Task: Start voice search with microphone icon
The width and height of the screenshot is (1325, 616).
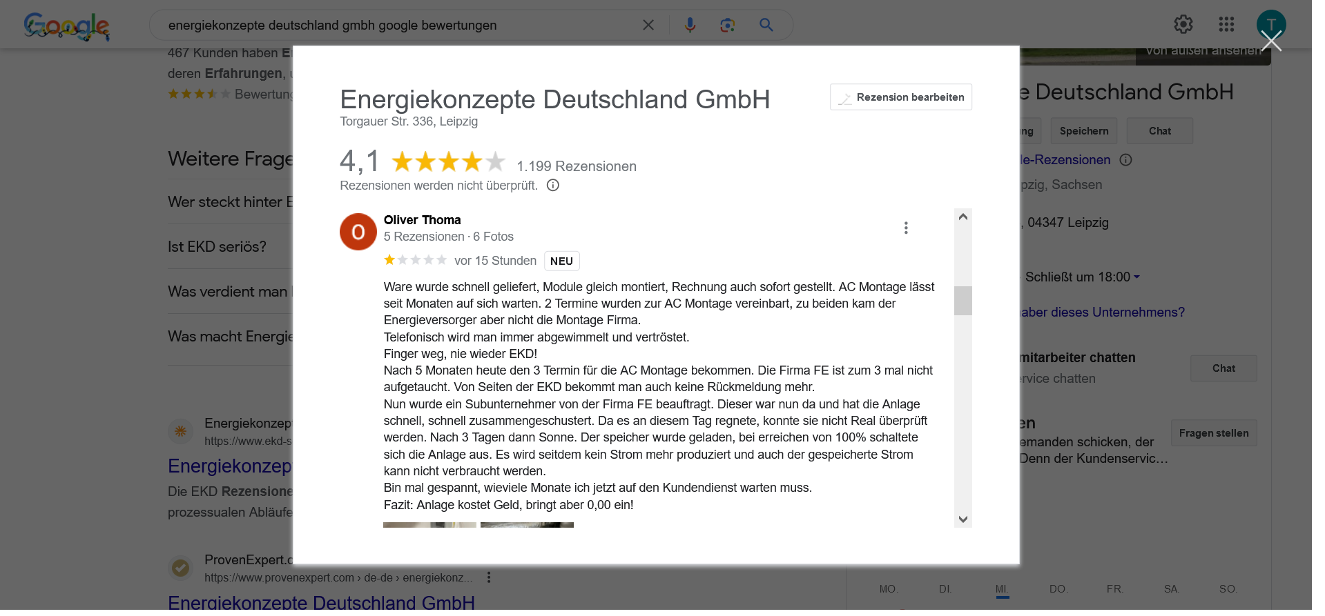Action: [690, 26]
